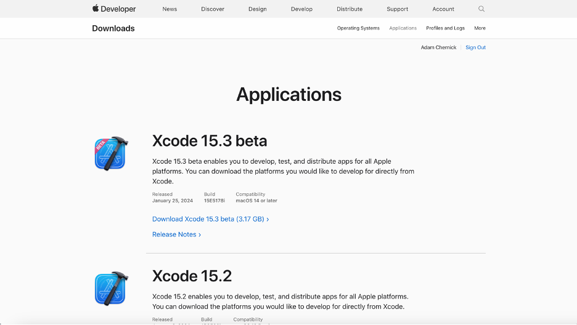Open the Design menu item
This screenshot has width=577, height=325.
pos(258,9)
